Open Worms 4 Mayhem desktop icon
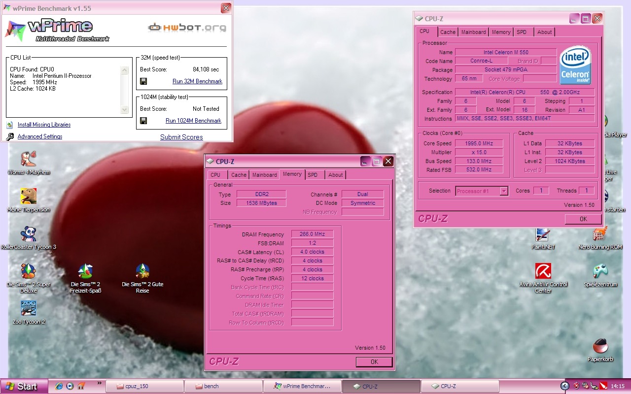 click(29, 159)
